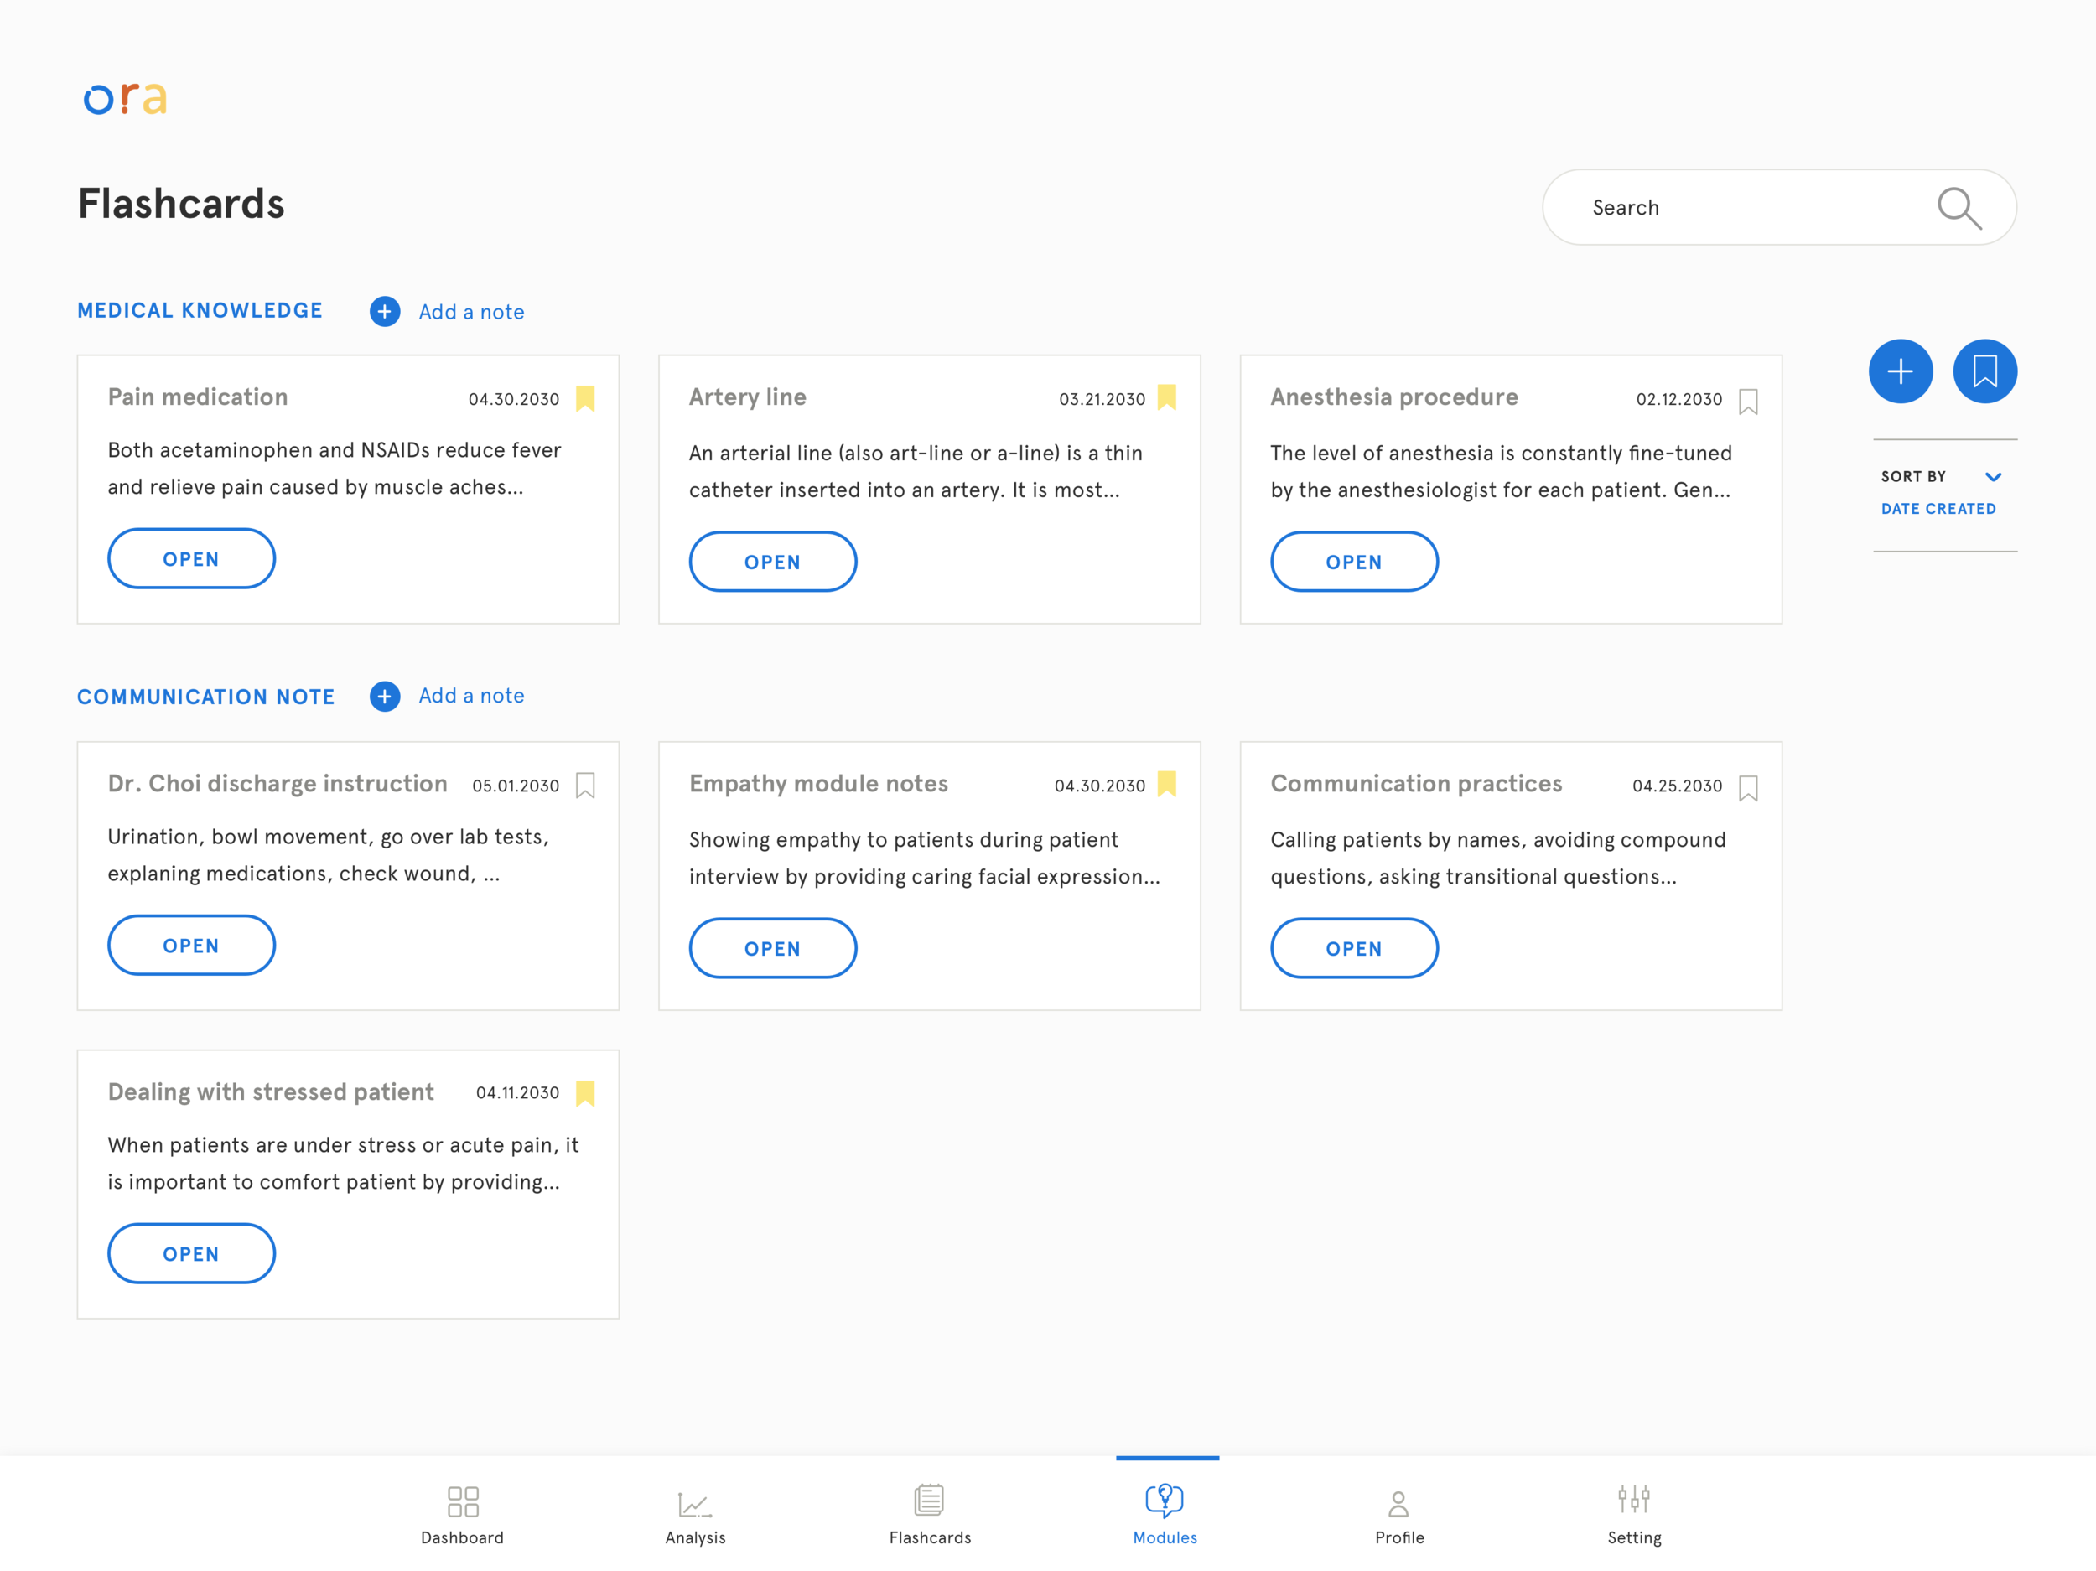Click the 'An arterial line' description text
The image size is (2096, 1571).
click(x=916, y=472)
